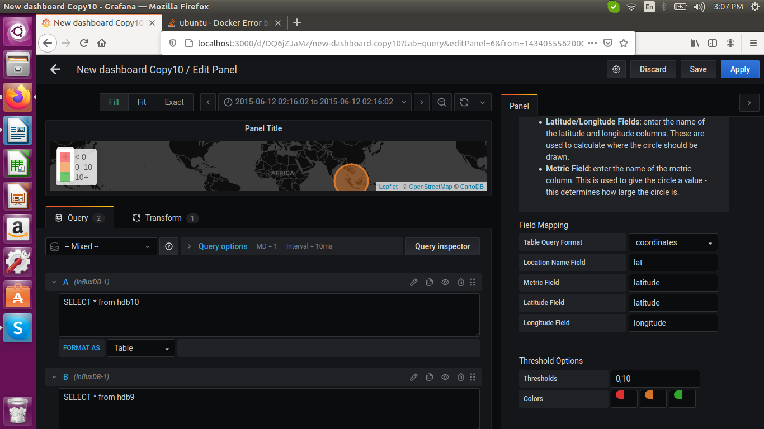
Task: Open the Mixed datasource picker
Action: pyautogui.click(x=101, y=246)
